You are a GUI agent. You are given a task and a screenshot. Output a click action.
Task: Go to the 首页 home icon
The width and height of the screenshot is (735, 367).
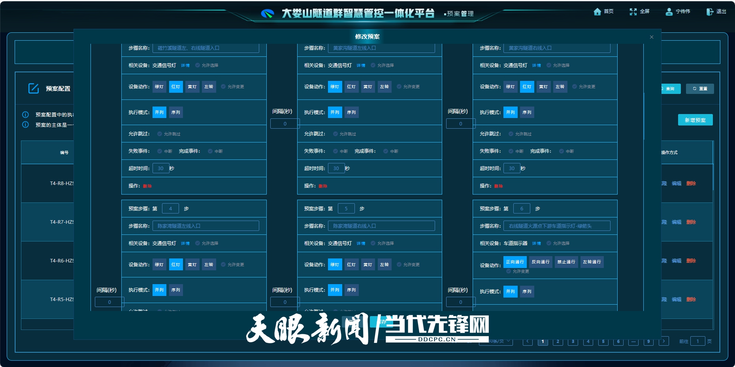597,12
